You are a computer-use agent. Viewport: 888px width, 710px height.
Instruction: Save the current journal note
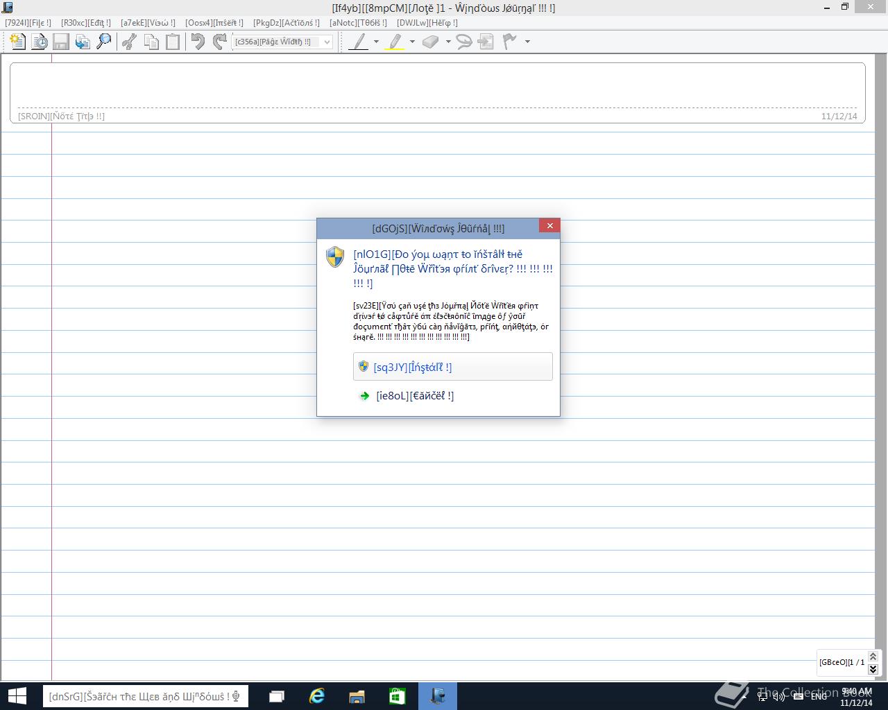(x=62, y=41)
